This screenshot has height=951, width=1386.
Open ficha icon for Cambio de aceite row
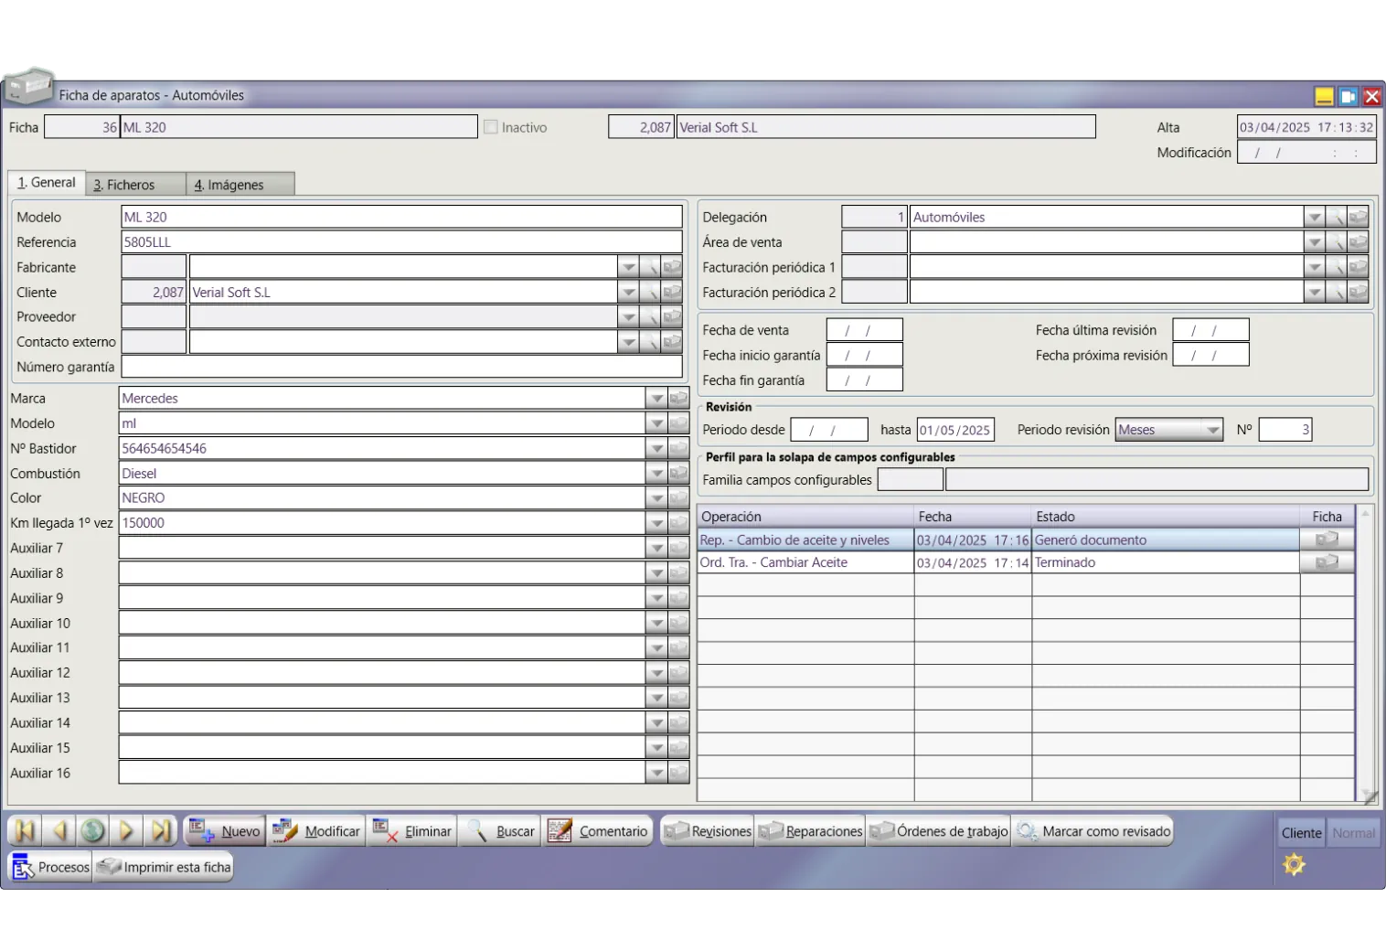[1327, 540]
